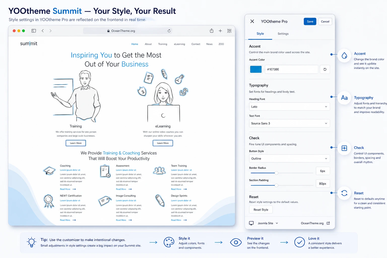Image resolution: width=387 pixels, height=258 pixels.
Task: Go forward with the browser forward arrow
Action: click(x=50, y=31)
